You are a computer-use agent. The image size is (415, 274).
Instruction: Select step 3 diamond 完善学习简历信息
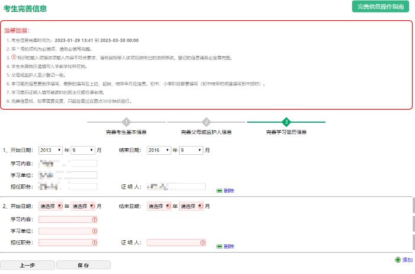point(286,122)
